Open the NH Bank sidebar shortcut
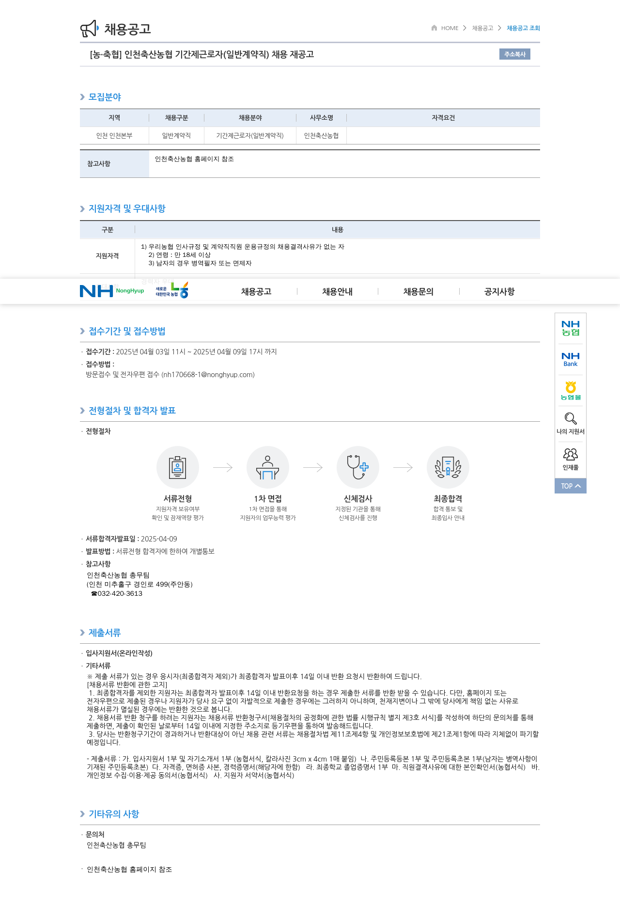620x906 pixels. tap(571, 359)
